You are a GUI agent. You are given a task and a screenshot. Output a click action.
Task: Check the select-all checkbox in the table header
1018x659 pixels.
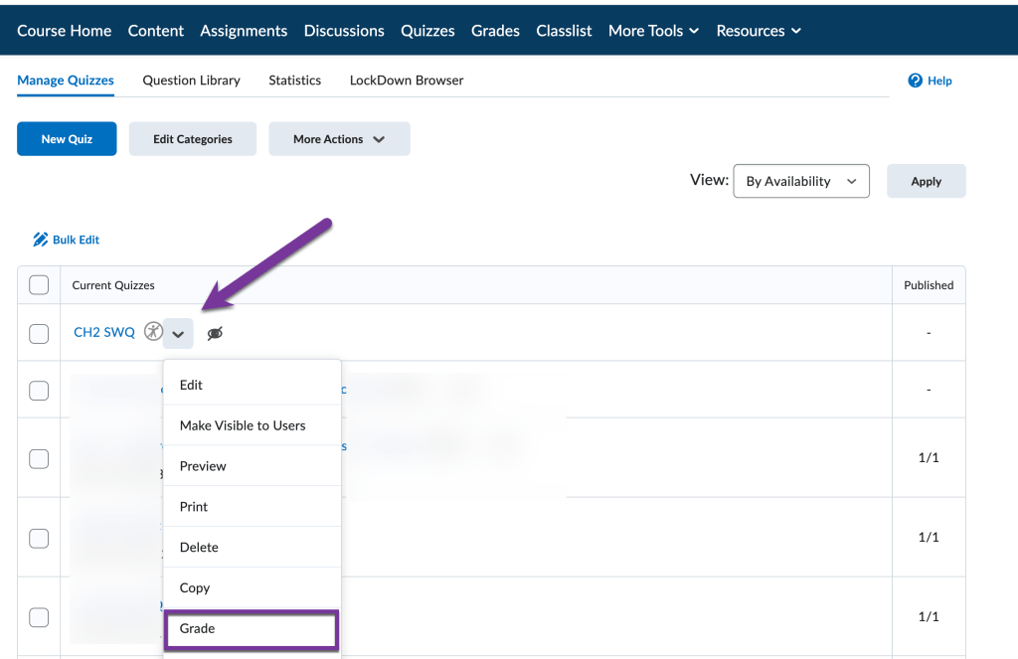click(x=39, y=285)
